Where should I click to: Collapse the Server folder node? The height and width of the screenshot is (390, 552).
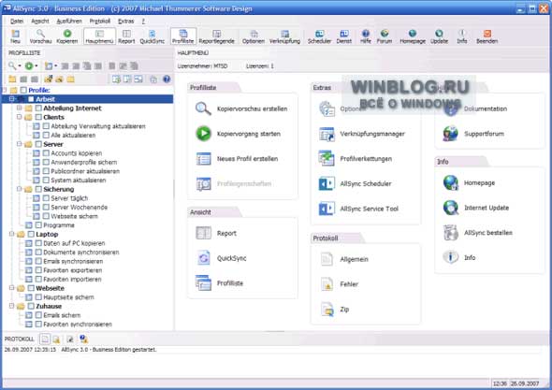20,144
